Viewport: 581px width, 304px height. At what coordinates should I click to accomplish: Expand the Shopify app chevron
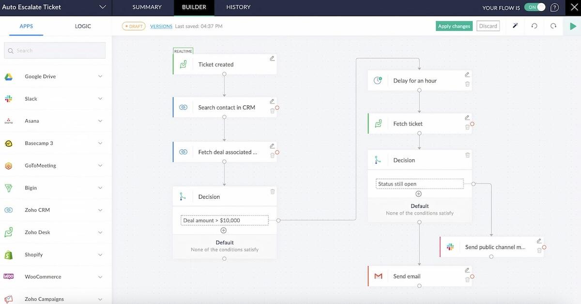pyautogui.click(x=100, y=254)
